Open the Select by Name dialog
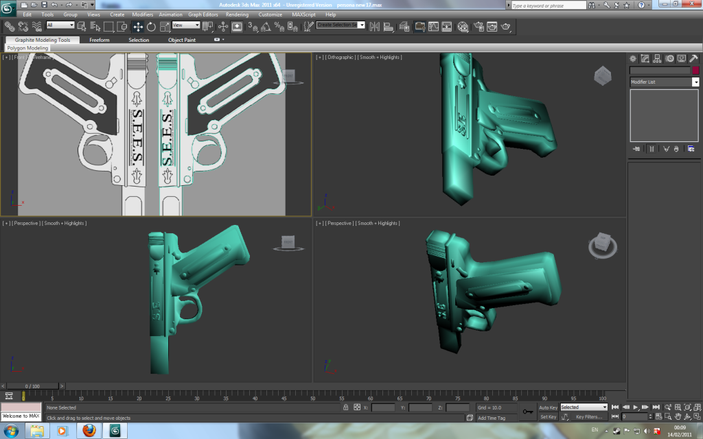Viewport: 703px width, 439px height. [x=95, y=27]
